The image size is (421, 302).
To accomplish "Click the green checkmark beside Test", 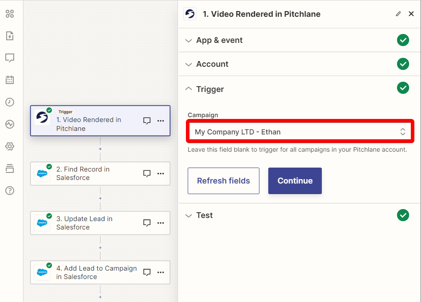I will (x=403, y=215).
